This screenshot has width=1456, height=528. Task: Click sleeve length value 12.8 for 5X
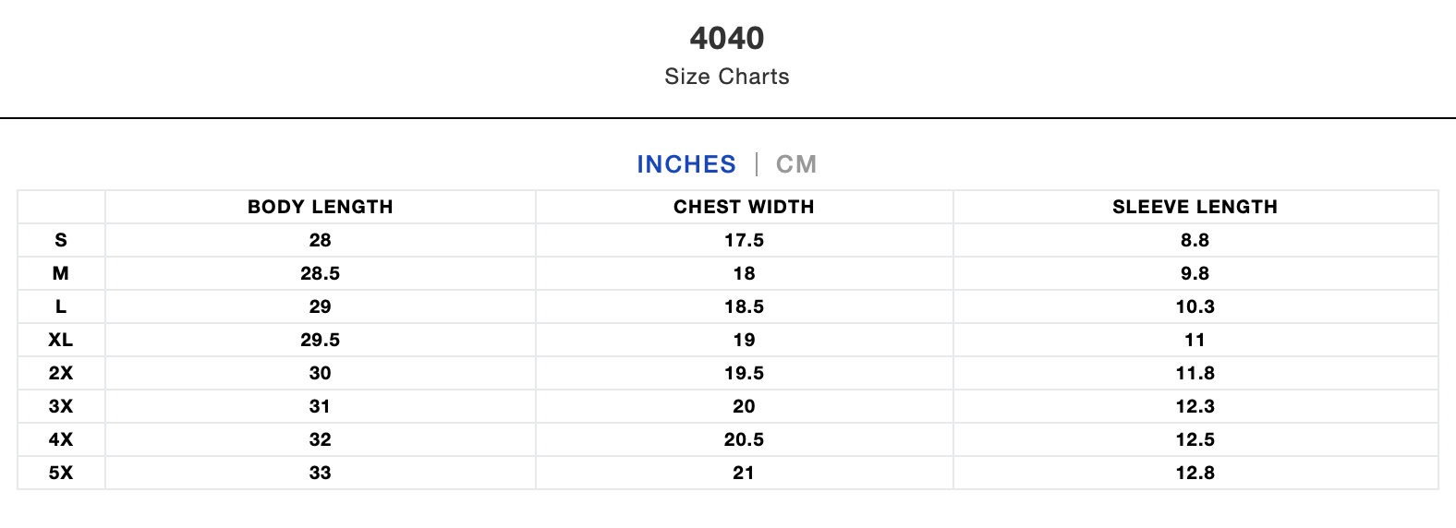[x=1195, y=473]
